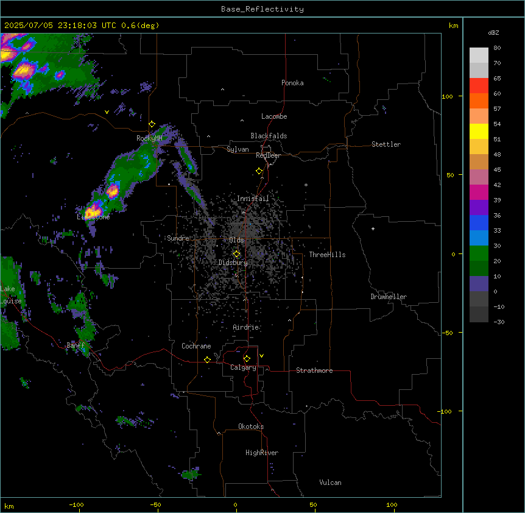The image size is (525, 513).
Task: Click the storm cell core northeast of Limestone
Action: [x=113, y=191]
